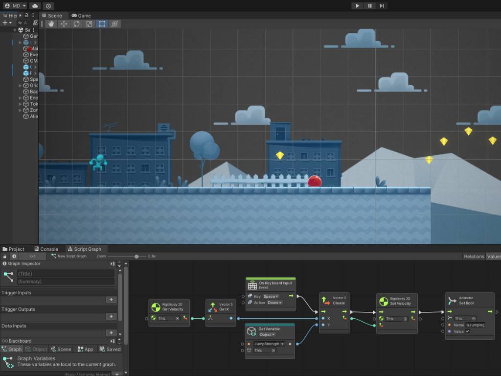501x376 pixels.
Task: Click the graph Title input field
Action: click(65, 274)
